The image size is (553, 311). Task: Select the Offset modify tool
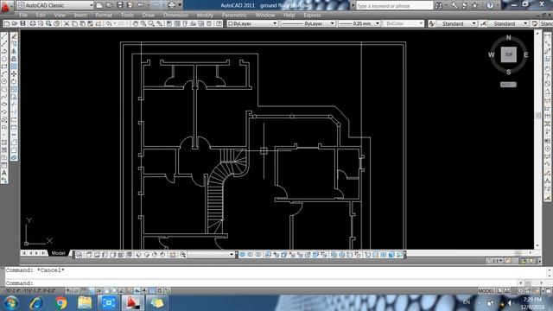tap(14, 59)
